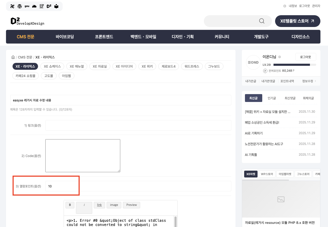Click the editor Preview button

pos(132,205)
